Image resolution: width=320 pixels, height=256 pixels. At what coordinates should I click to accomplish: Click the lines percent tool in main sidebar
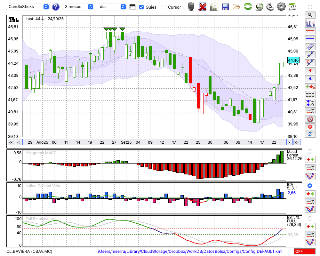point(310,111)
